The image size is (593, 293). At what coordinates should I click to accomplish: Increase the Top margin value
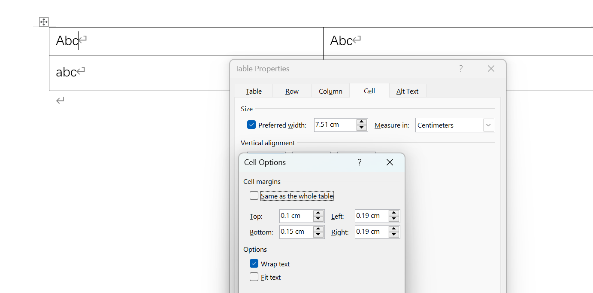coord(318,213)
